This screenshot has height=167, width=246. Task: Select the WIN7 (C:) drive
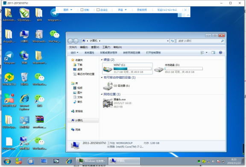(x=127, y=69)
